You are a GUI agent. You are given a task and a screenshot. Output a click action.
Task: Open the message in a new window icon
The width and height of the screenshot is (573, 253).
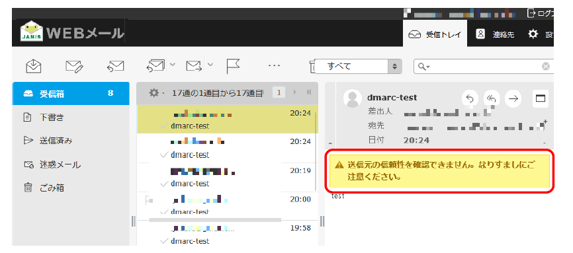(540, 98)
